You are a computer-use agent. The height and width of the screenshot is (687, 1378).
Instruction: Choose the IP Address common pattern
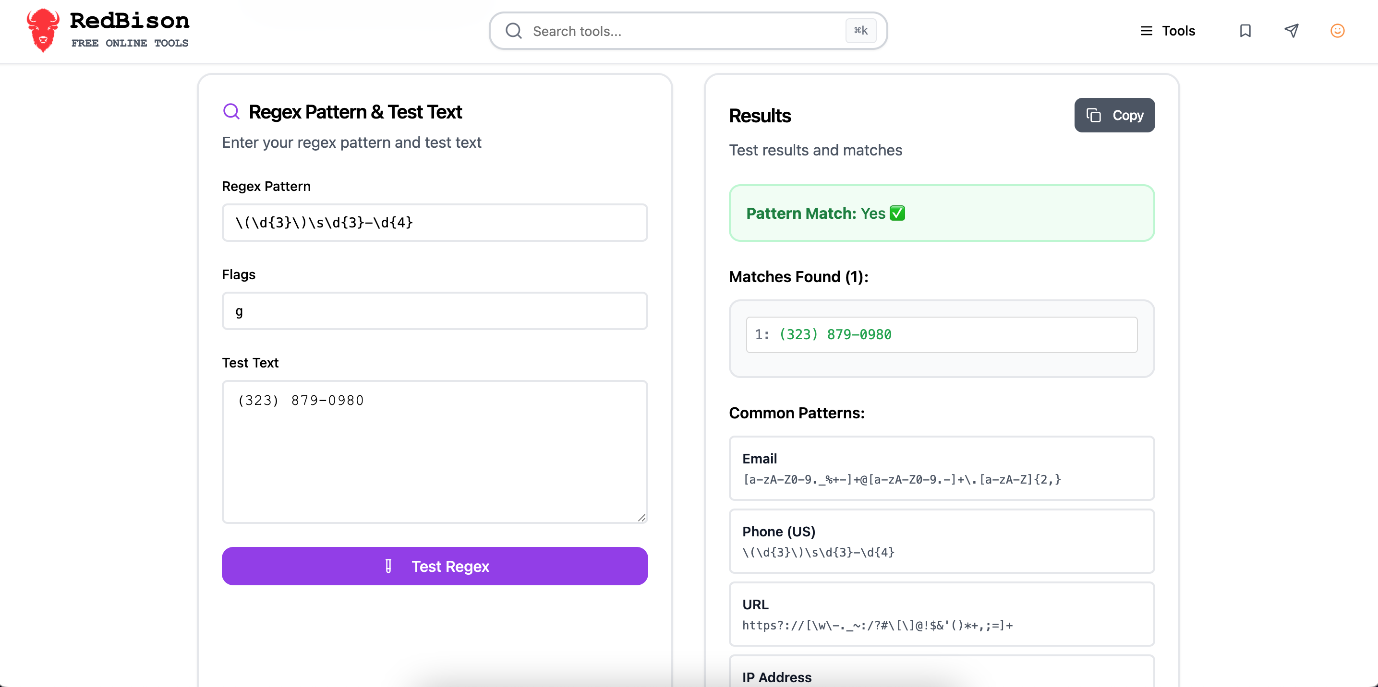pos(942,671)
